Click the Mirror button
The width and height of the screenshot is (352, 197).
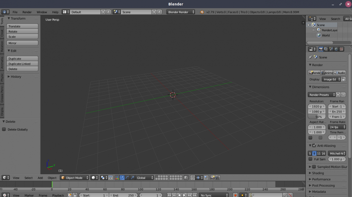22,43
